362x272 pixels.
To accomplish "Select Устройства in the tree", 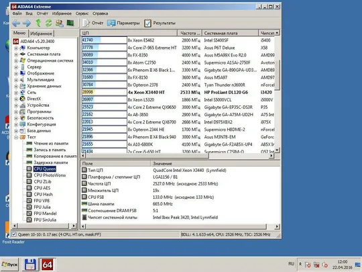I will [x=38, y=105].
